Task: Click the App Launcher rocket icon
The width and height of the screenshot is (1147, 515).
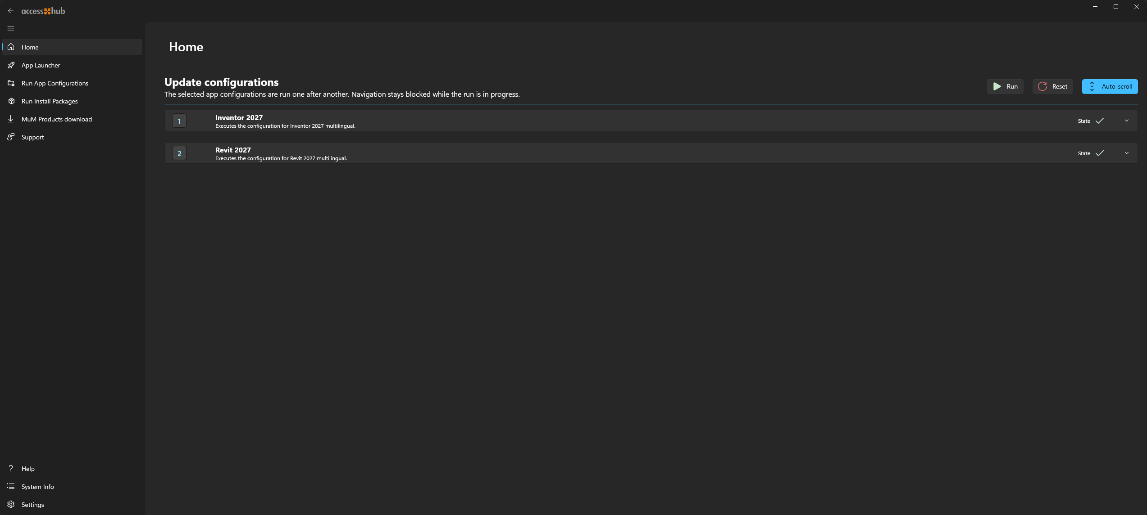Action: tap(11, 65)
